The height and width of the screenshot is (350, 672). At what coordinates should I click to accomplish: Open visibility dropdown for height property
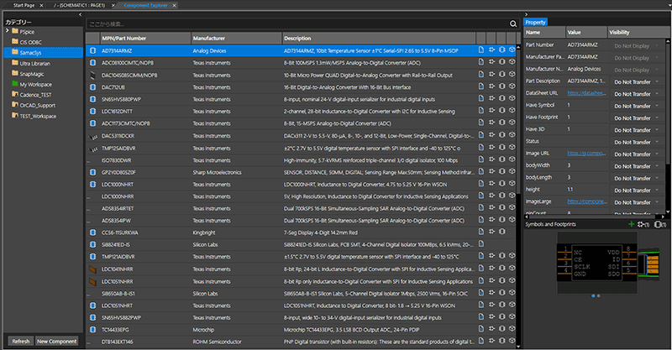pyautogui.click(x=657, y=191)
